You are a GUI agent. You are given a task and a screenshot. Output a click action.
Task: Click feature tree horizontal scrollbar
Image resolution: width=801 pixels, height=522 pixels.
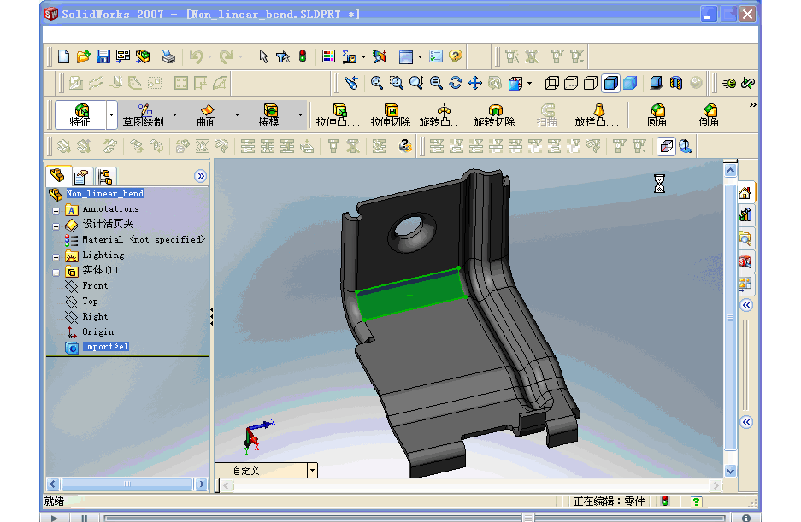point(127,484)
